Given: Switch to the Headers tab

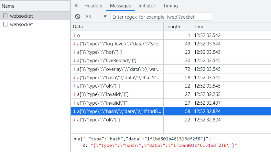Looking at the screenshot, I should click(93, 6).
